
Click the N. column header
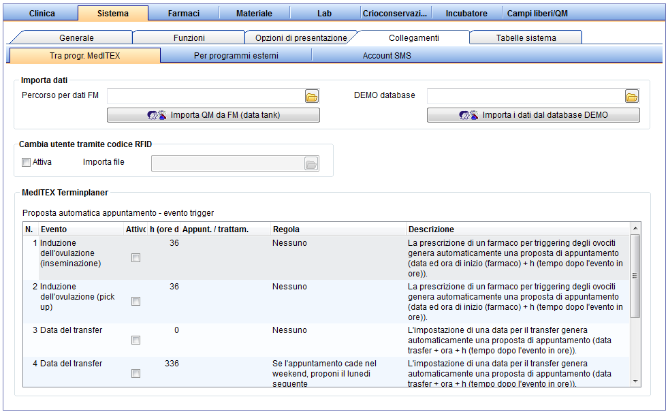[30, 229]
